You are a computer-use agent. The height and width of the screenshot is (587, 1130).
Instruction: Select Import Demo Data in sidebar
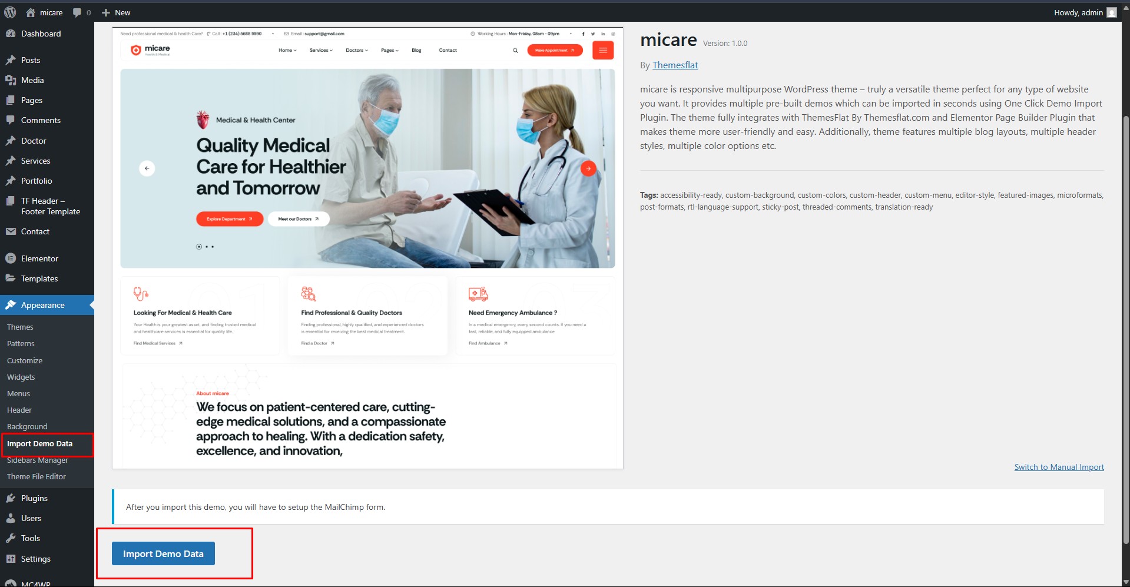(40, 443)
